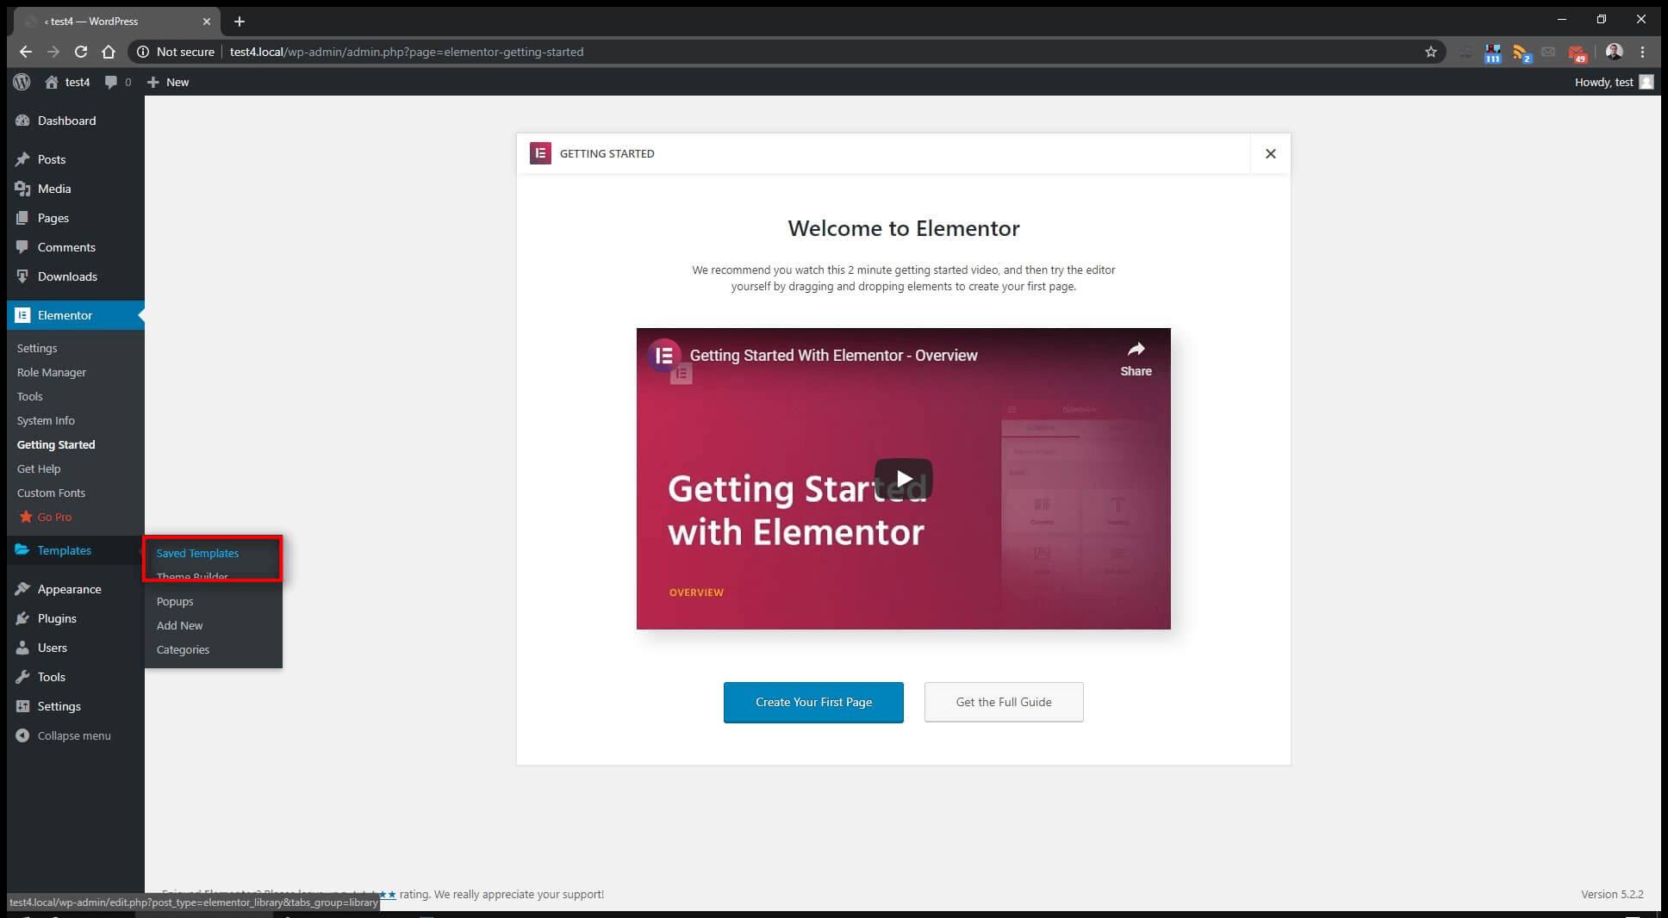
Task: Open the browser profile avatar
Action: tap(1615, 52)
